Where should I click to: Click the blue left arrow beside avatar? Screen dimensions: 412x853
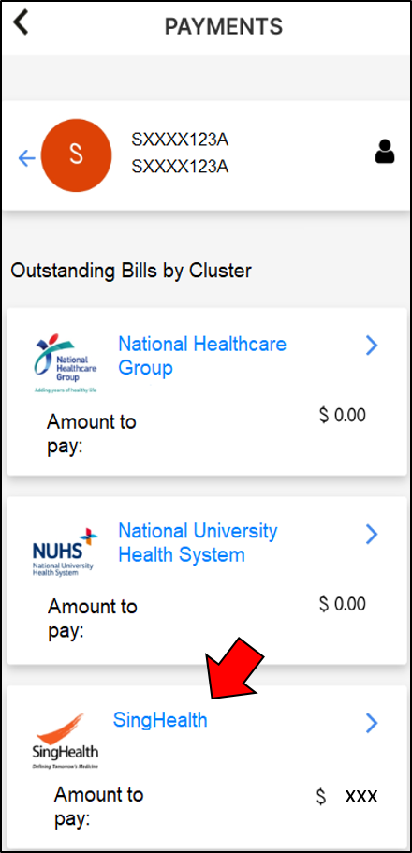click(26, 158)
